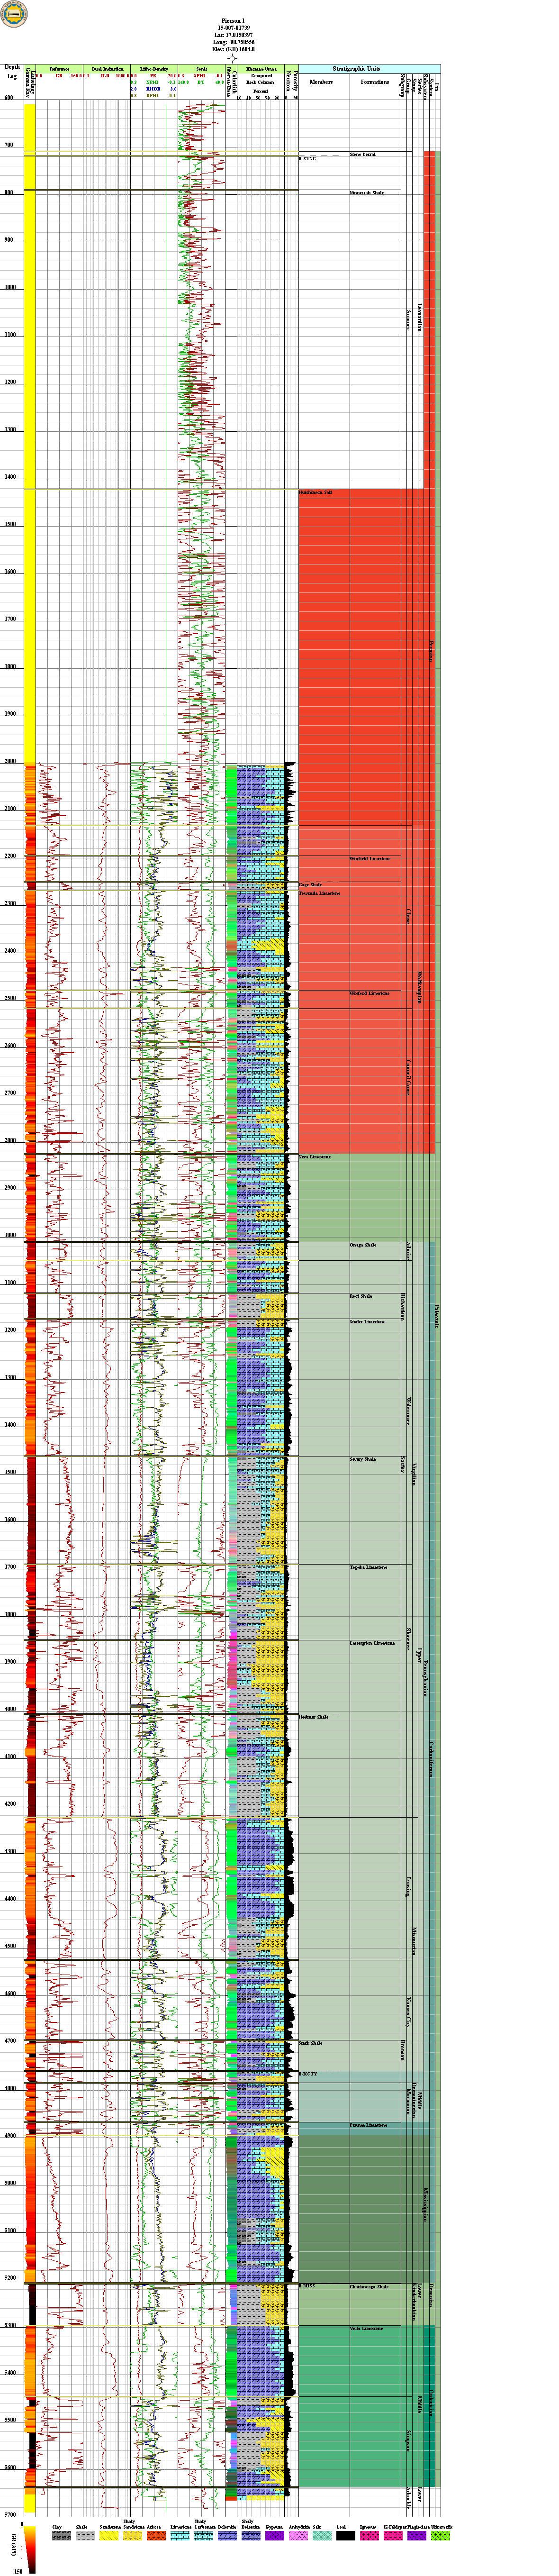Screen dimensions: 559x2576
Task: Click the Hutchinson Salt member label
Action: (x=315, y=492)
